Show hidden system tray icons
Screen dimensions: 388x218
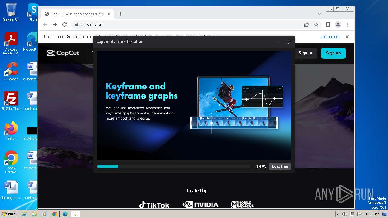[x=338, y=214]
